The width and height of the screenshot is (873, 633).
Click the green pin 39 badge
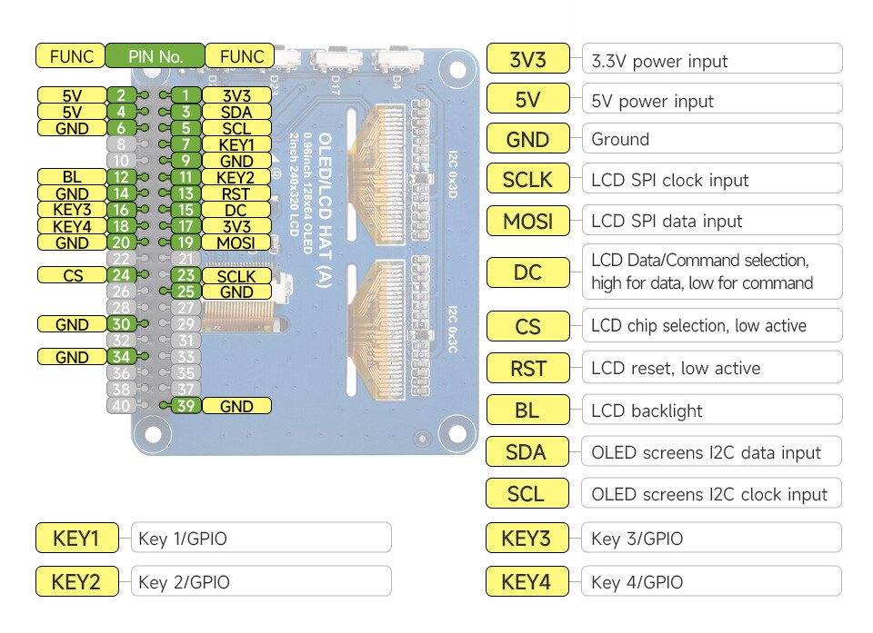186,405
